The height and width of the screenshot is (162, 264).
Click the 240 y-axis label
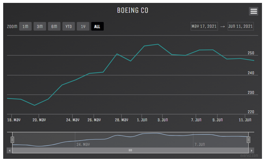click(251, 73)
